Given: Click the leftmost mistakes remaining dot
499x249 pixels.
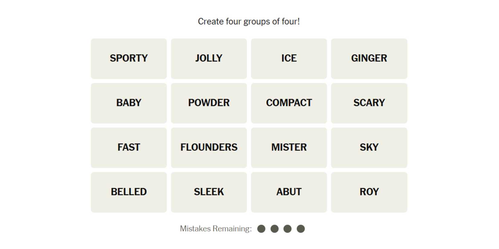Looking at the screenshot, I should (261, 229).
